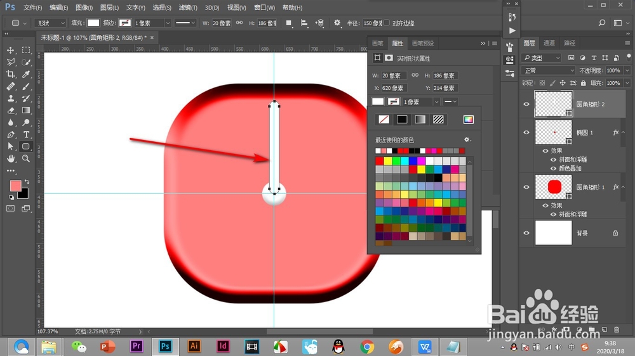Open recent colors gear menu

[x=467, y=140]
